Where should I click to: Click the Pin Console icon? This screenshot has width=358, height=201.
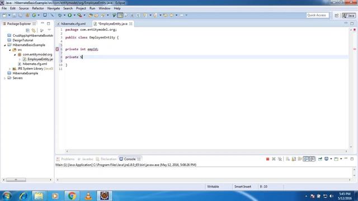tap(320, 159)
